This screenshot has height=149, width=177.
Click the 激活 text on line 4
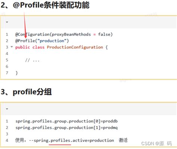tap(123, 140)
